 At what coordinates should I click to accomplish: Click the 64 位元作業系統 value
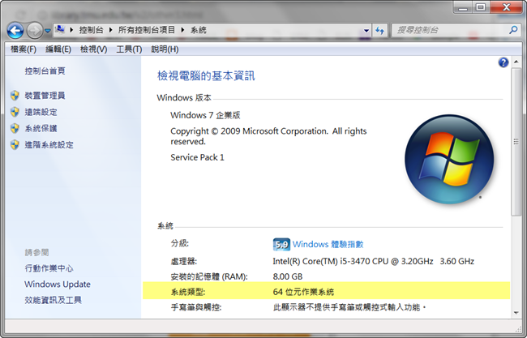303,292
